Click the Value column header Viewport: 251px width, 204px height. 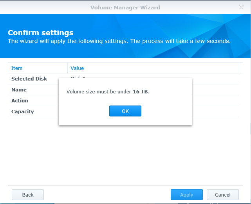(x=77, y=68)
